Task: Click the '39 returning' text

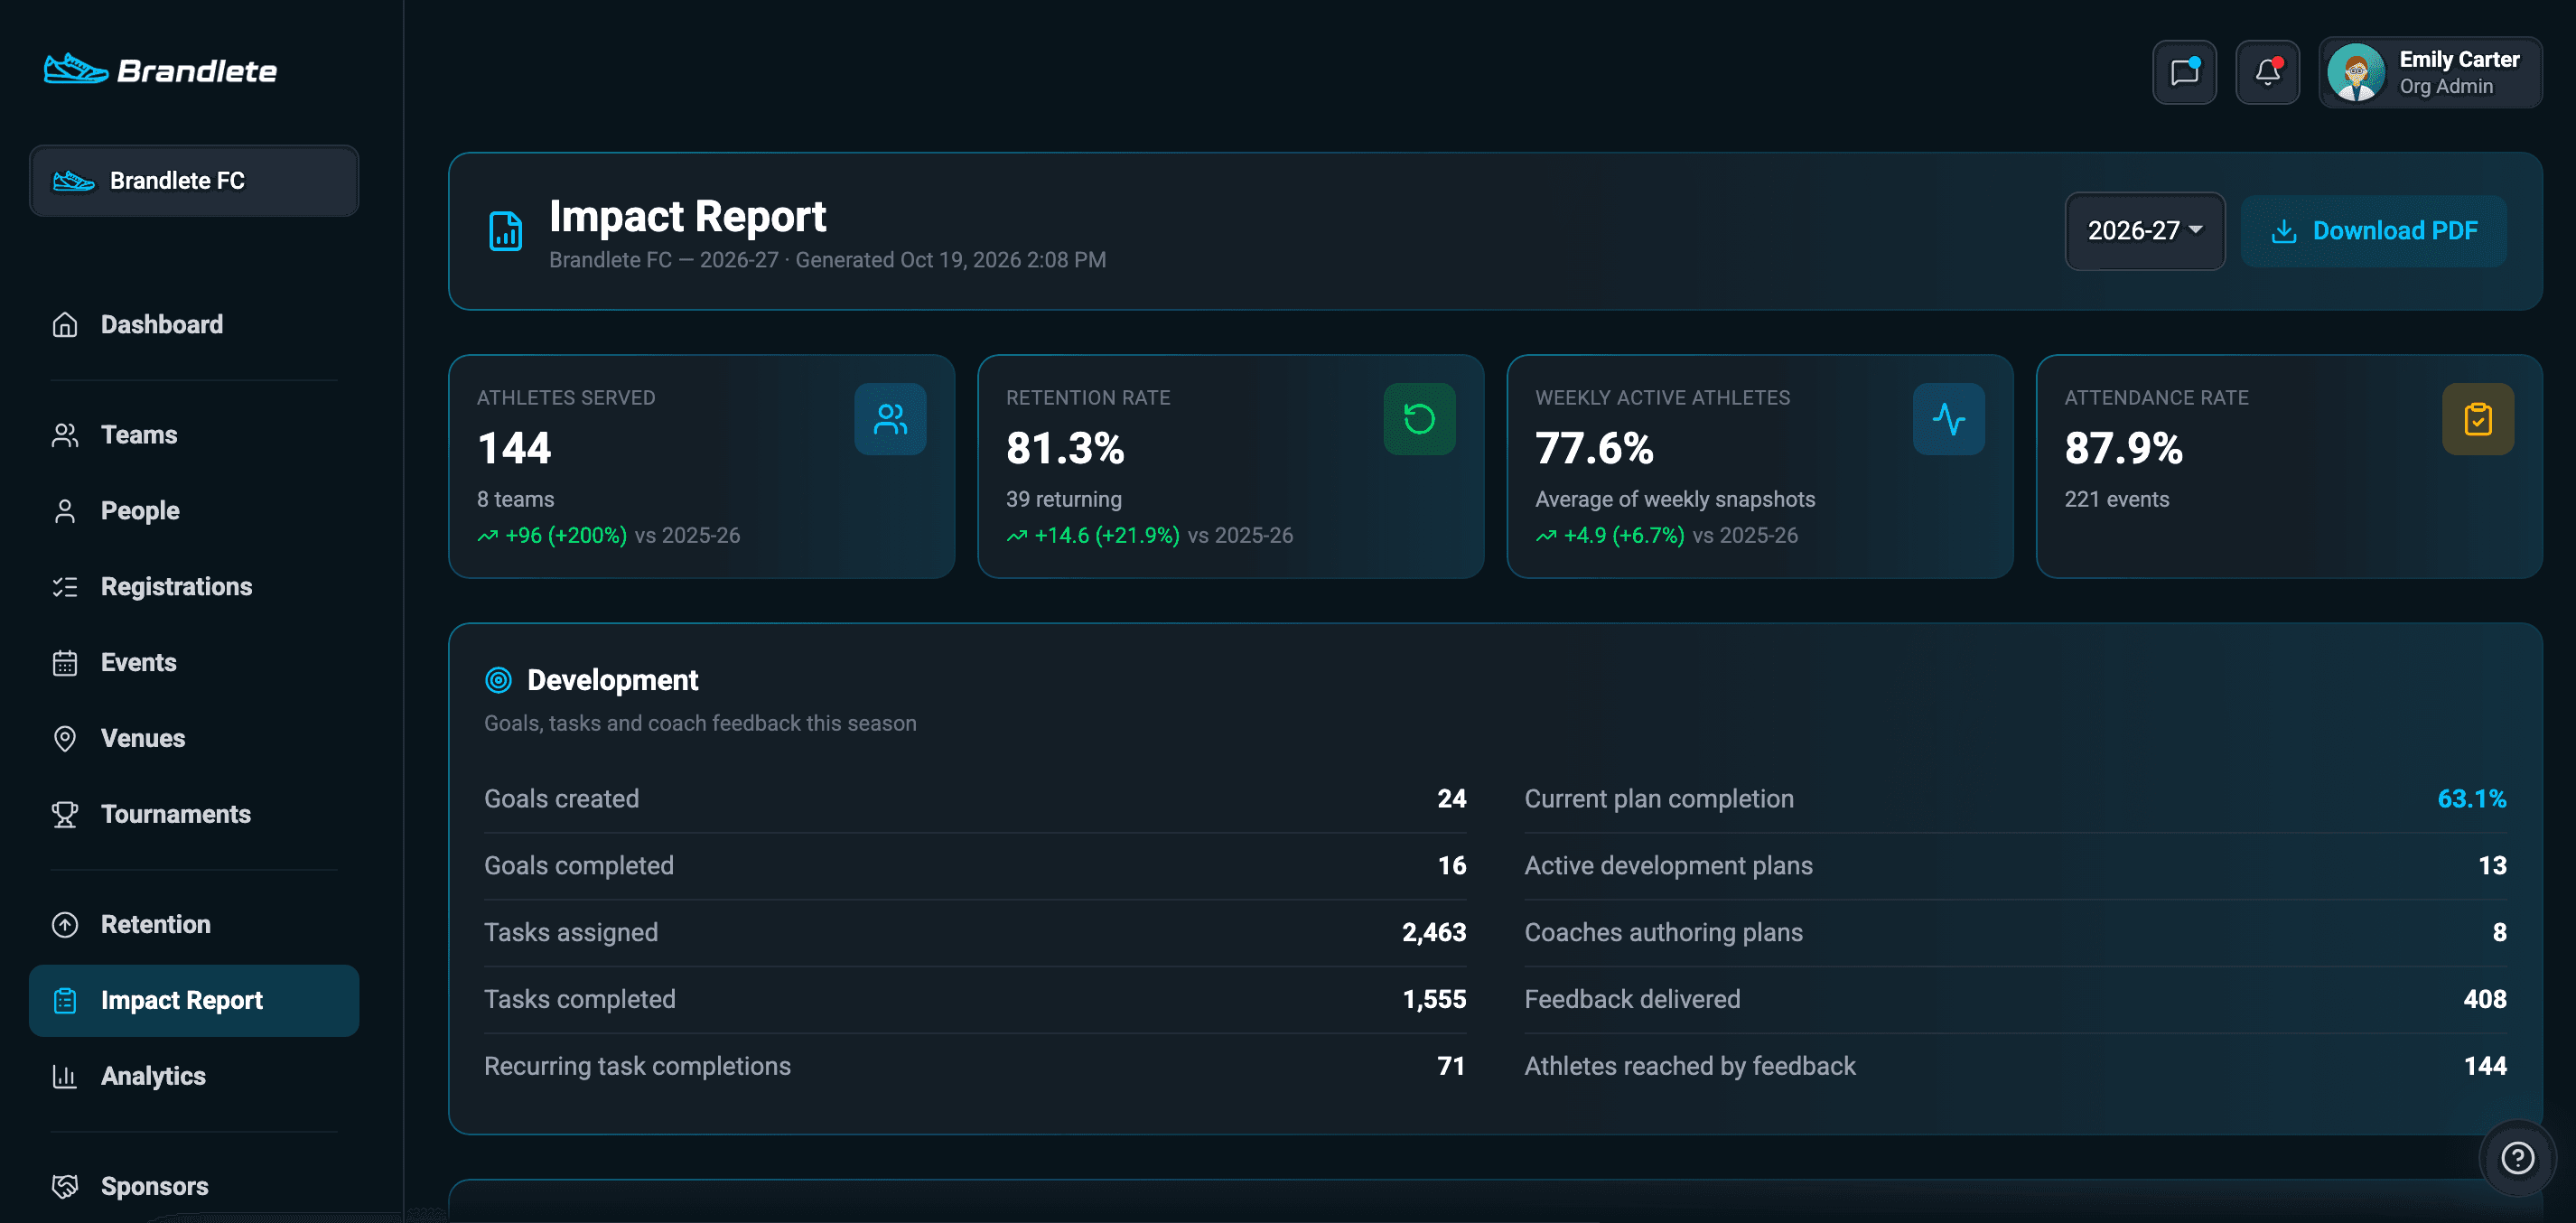Action: click(1063, 499)
